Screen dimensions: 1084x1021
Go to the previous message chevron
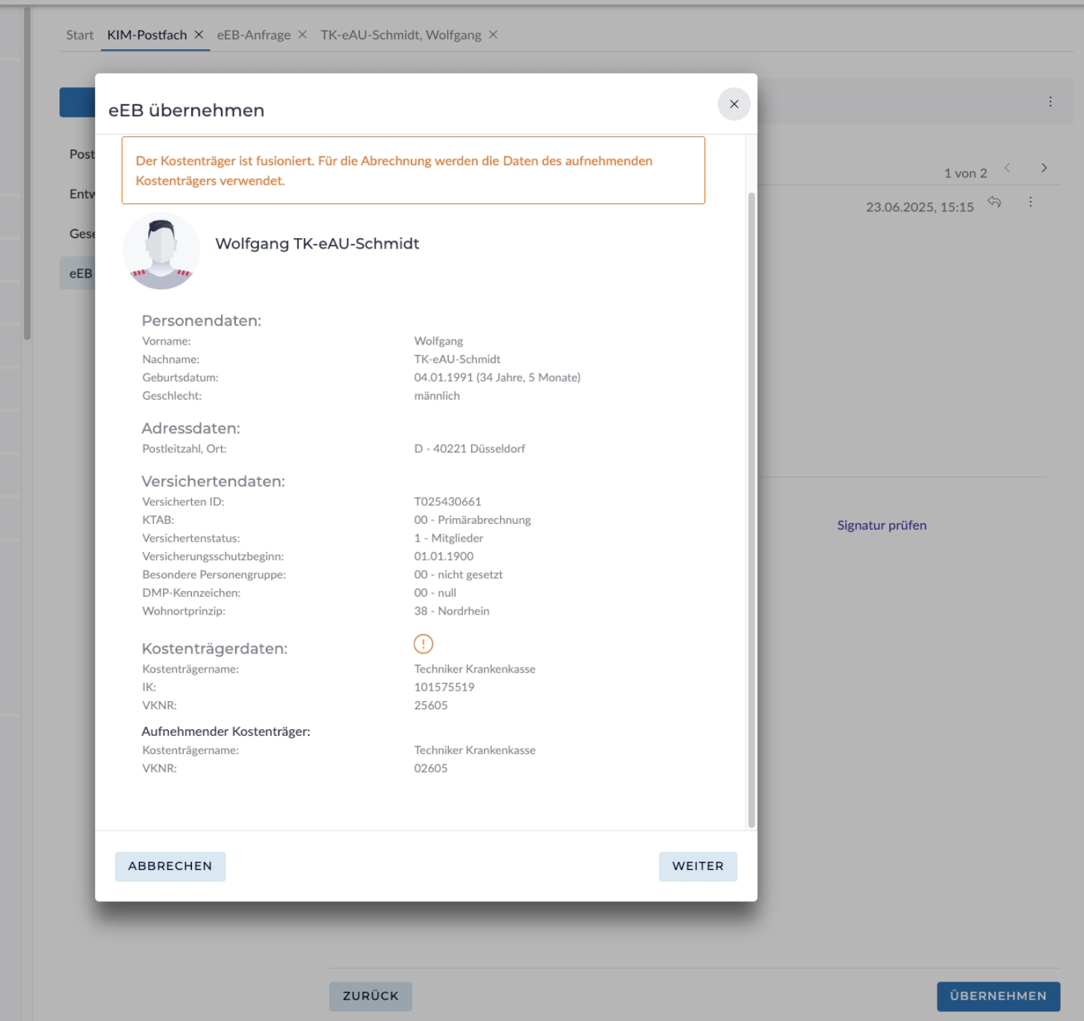(x=1007, y=168)
